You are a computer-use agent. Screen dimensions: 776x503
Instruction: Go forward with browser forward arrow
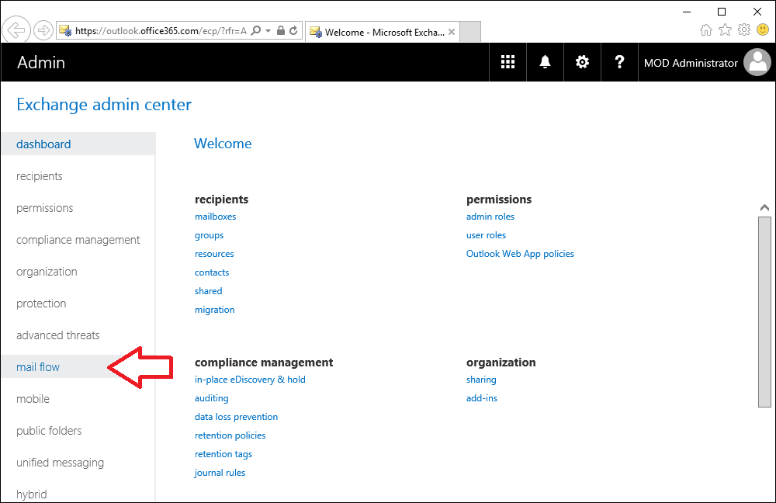[43, 31]
